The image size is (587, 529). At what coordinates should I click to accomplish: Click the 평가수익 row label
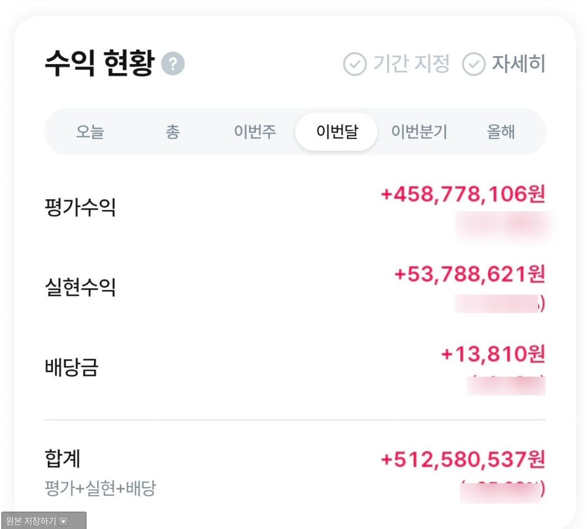pos(80,207)
